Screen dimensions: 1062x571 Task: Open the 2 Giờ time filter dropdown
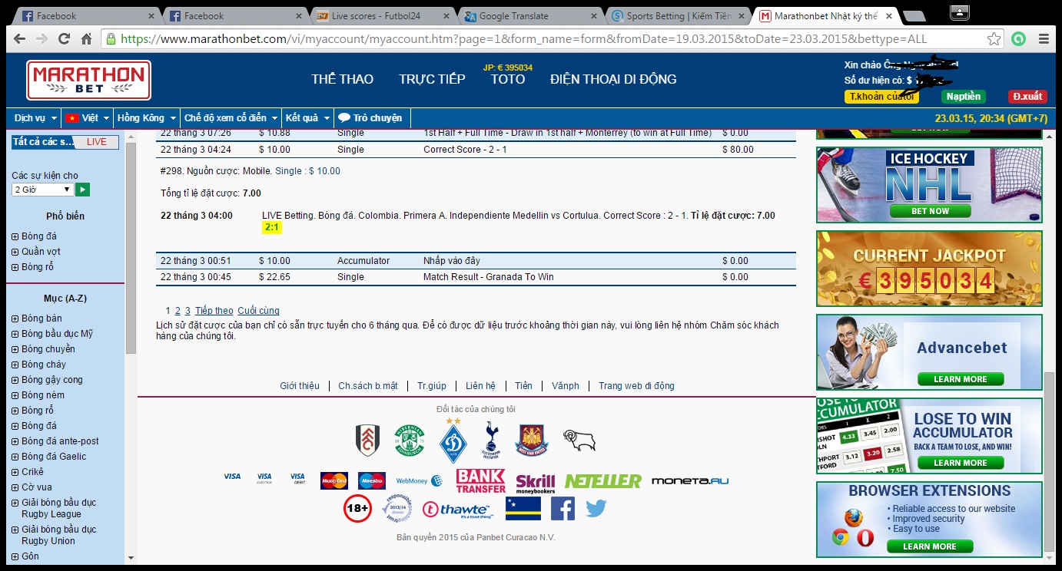pos(42,190)
